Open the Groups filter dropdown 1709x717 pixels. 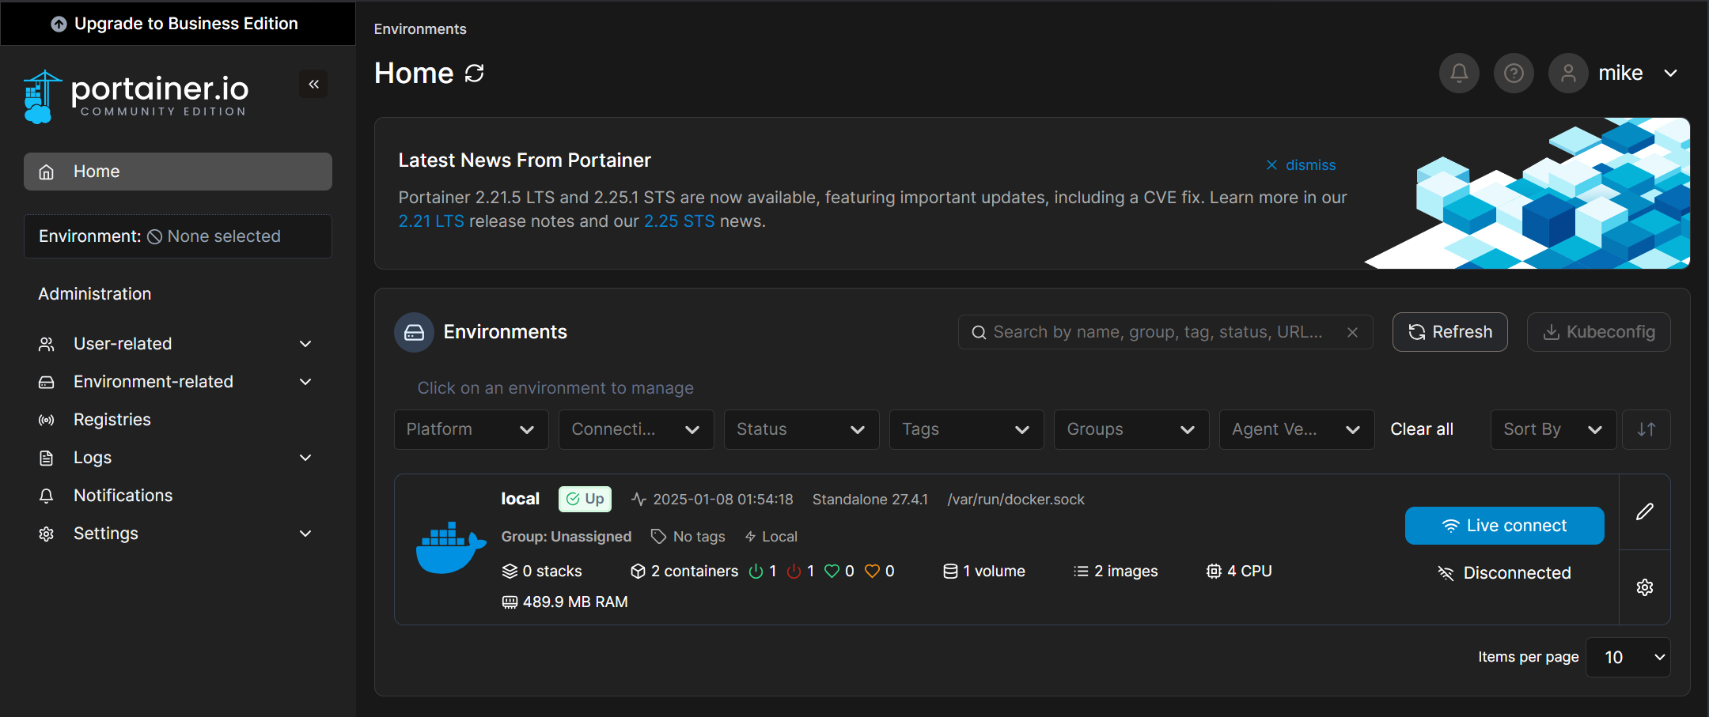1131,429
